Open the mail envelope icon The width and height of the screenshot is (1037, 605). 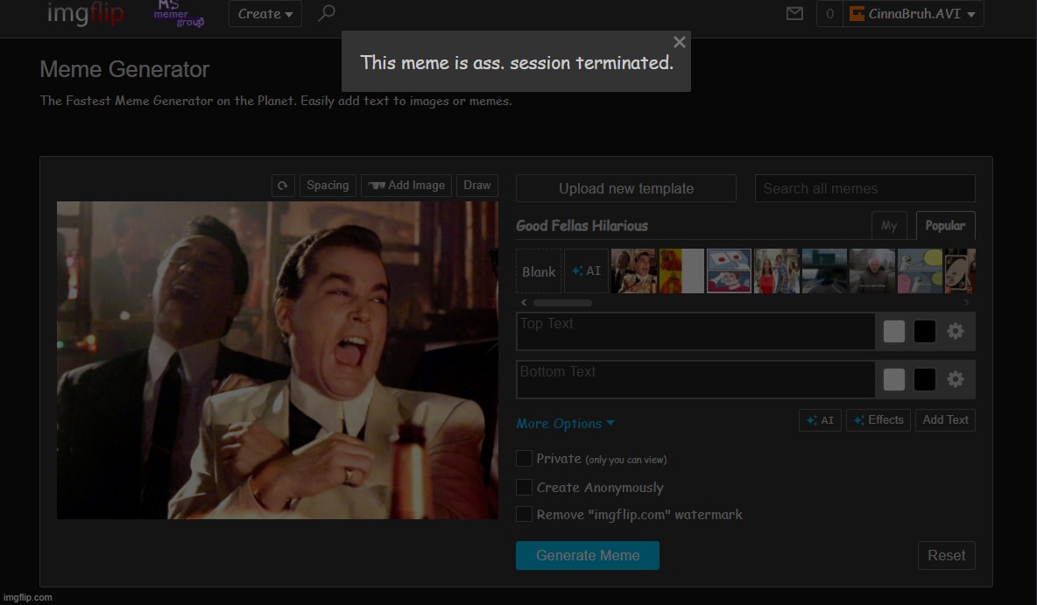click(794, 13)
